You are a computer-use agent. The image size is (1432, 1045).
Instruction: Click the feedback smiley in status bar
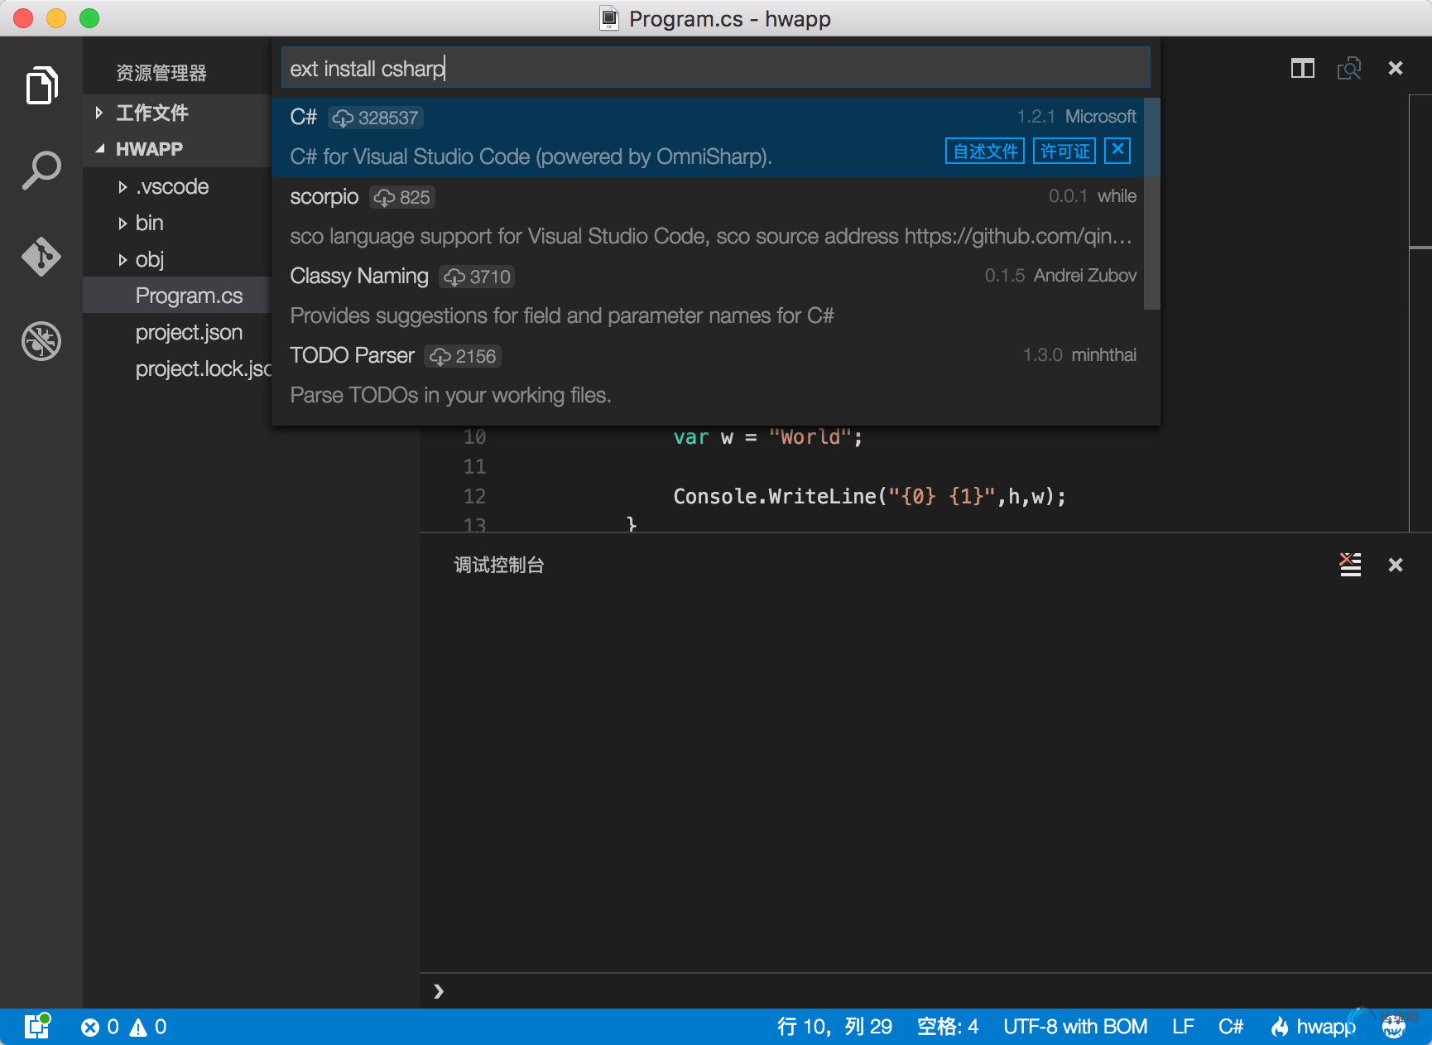1394,1027
